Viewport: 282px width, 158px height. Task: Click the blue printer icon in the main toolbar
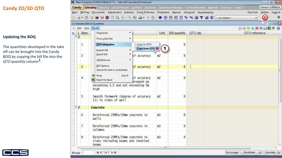(x=207, y=18)
